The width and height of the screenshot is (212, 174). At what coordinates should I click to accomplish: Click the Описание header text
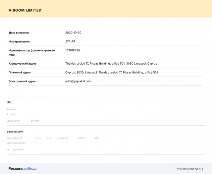pyautogui.click(x=12, y=109)
